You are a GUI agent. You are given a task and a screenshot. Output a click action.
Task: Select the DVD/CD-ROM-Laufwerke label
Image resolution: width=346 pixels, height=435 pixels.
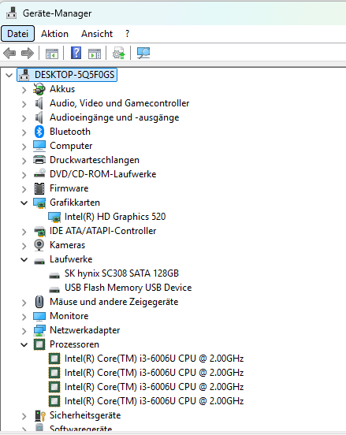click(103, 174)
